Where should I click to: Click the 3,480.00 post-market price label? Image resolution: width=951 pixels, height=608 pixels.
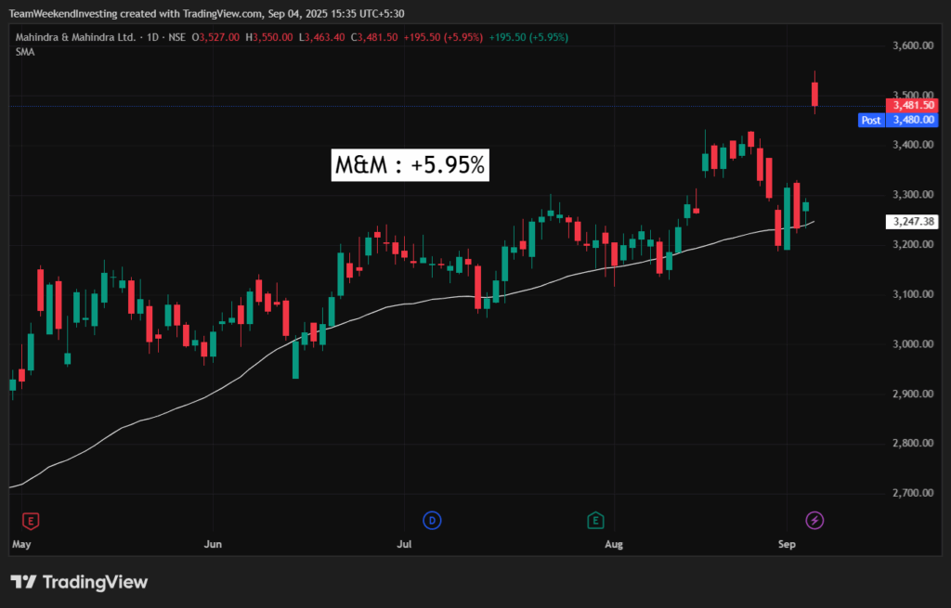point(912,120)
